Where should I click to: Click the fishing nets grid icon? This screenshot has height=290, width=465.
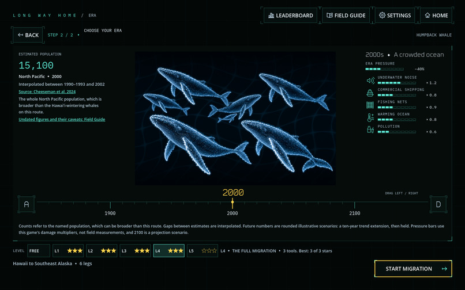370,105
